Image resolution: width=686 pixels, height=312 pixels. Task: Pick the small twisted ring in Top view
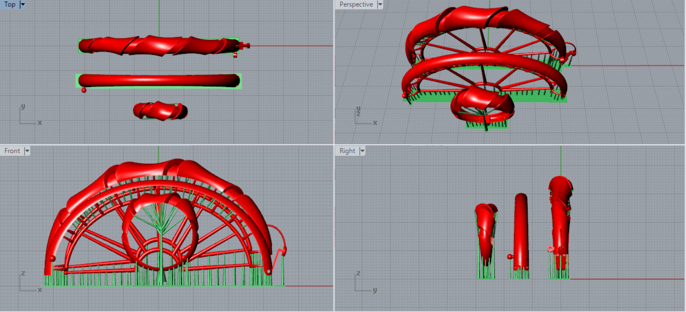click(160, 111)
